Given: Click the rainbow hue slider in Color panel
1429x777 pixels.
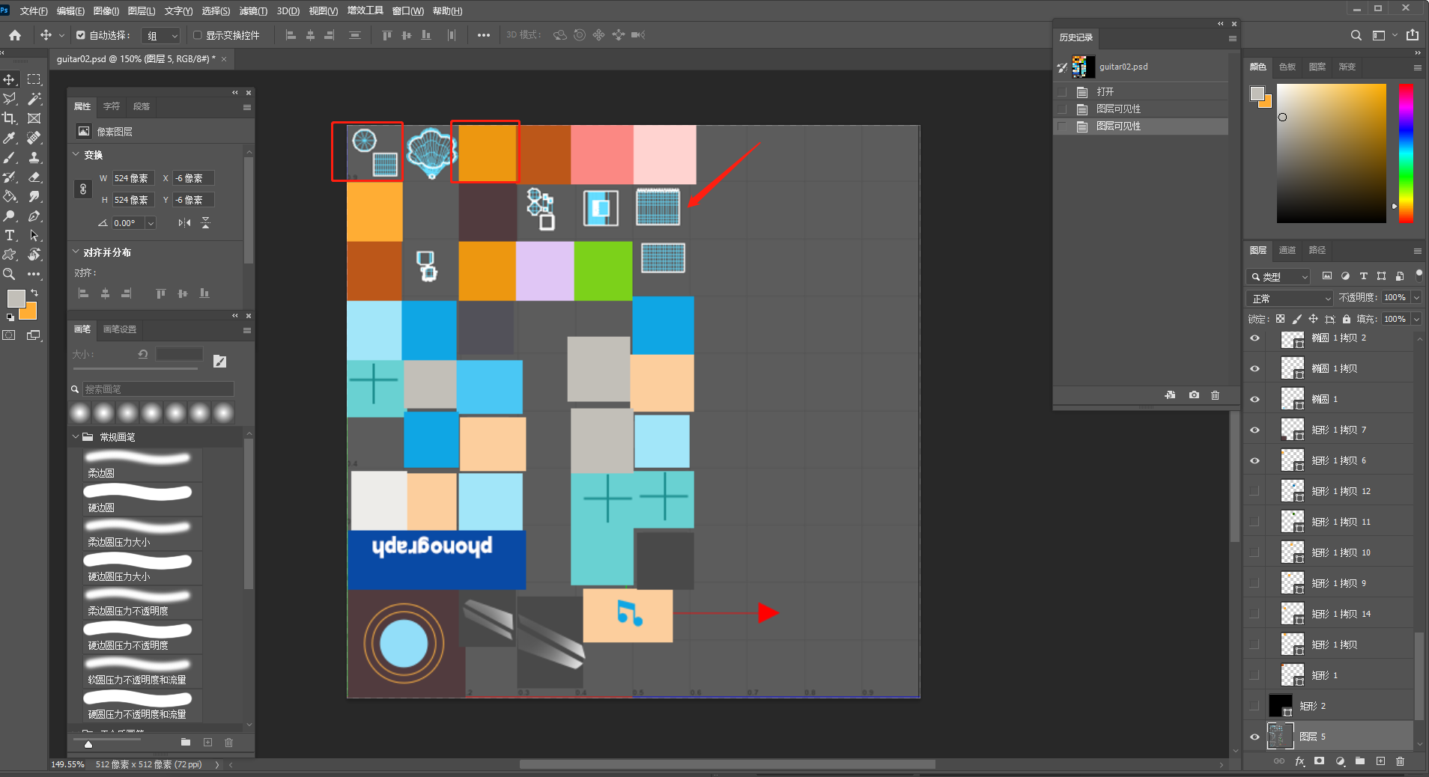Looking at the screenshot, I should point(1406,153).
